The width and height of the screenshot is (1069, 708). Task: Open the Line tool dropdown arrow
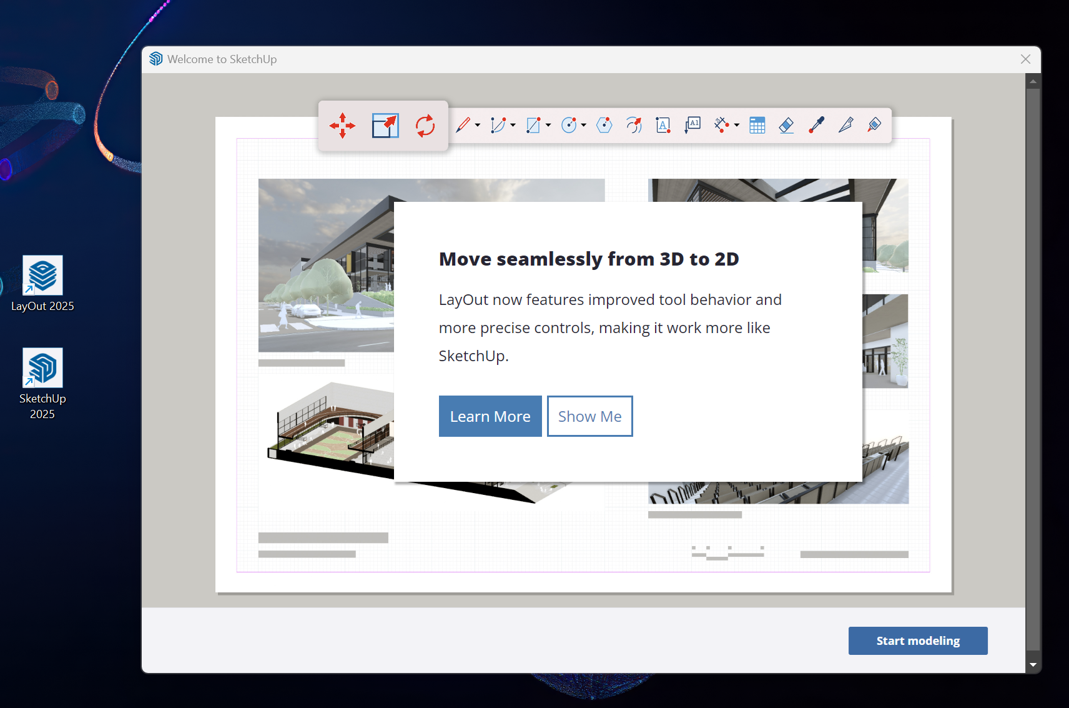coord(478,125)
